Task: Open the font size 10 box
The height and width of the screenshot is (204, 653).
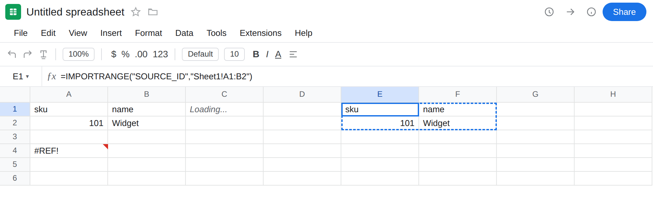Action: coord(234,54)
